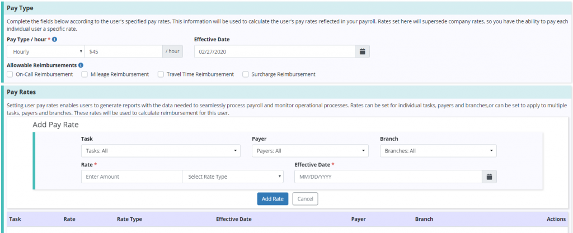Viewport: 573px width, 233px height.
Task: Click the Allowable Reimbursements info icon
Action: pos(81,65)
